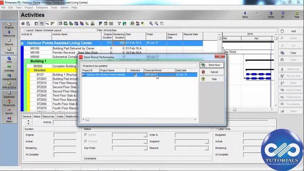The width and height of the screenshot is (304, 171).
Task: Open Thresholds in the left sidebar
Action: (9, 103)
